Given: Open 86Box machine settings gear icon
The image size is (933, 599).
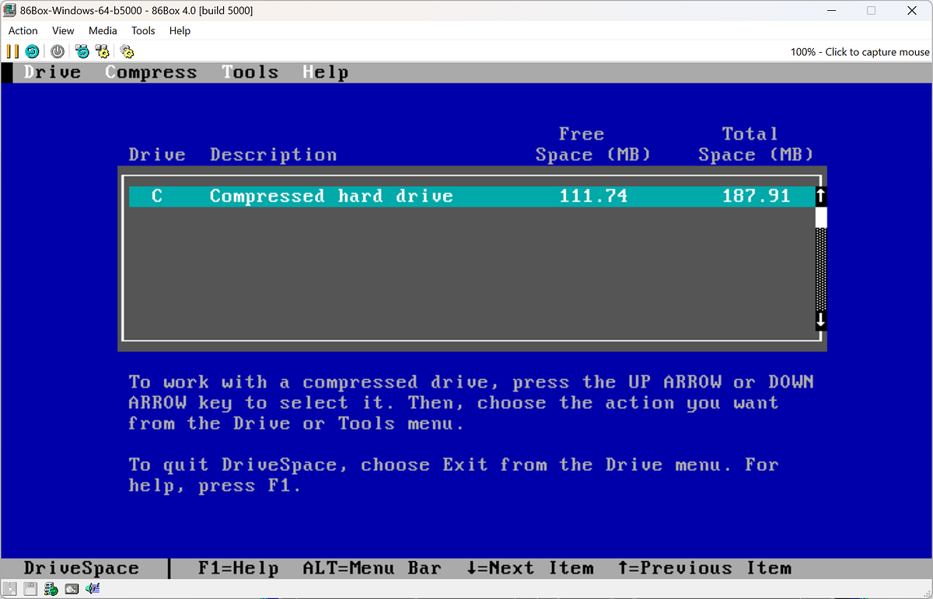Looking at the screenshot, I should 127,51.
